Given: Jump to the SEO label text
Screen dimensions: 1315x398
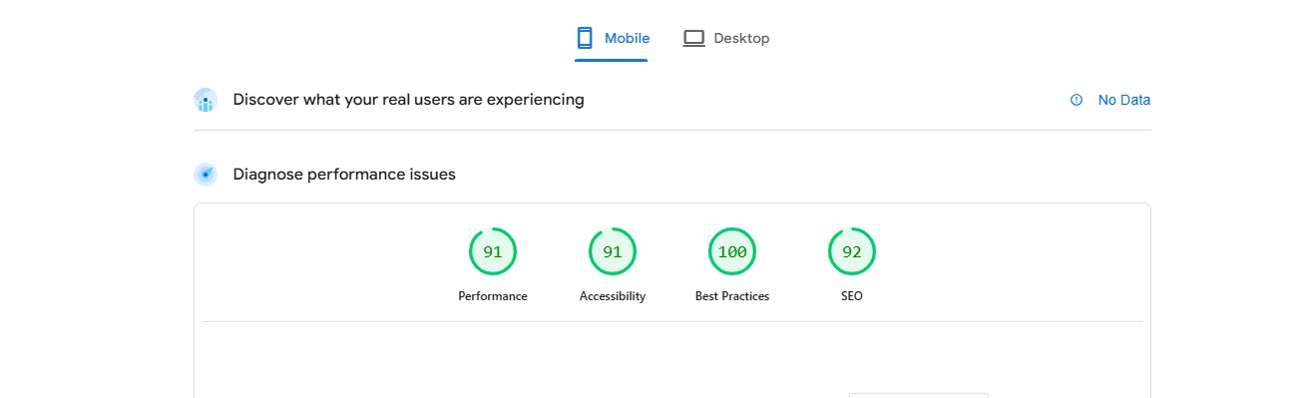Looking at the screenshot, I should [x=852, y=296].
